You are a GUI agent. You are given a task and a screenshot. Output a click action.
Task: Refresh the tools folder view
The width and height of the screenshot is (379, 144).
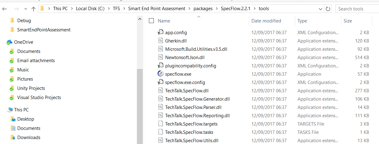[328, 9]
